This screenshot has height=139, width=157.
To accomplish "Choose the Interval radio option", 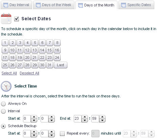I will click(3, 111).
